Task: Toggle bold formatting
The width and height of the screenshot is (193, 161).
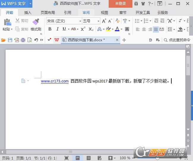Action: point(50,29)
